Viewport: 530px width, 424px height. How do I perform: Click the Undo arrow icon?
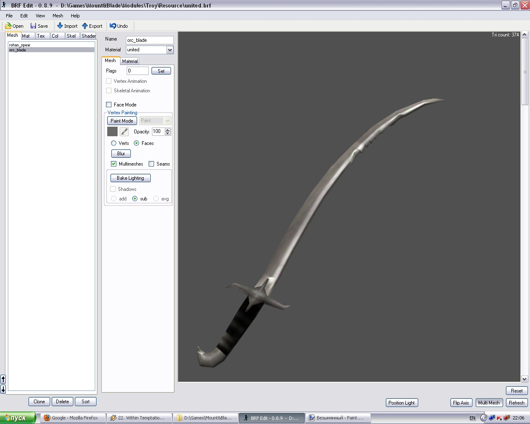pos(113,26)
